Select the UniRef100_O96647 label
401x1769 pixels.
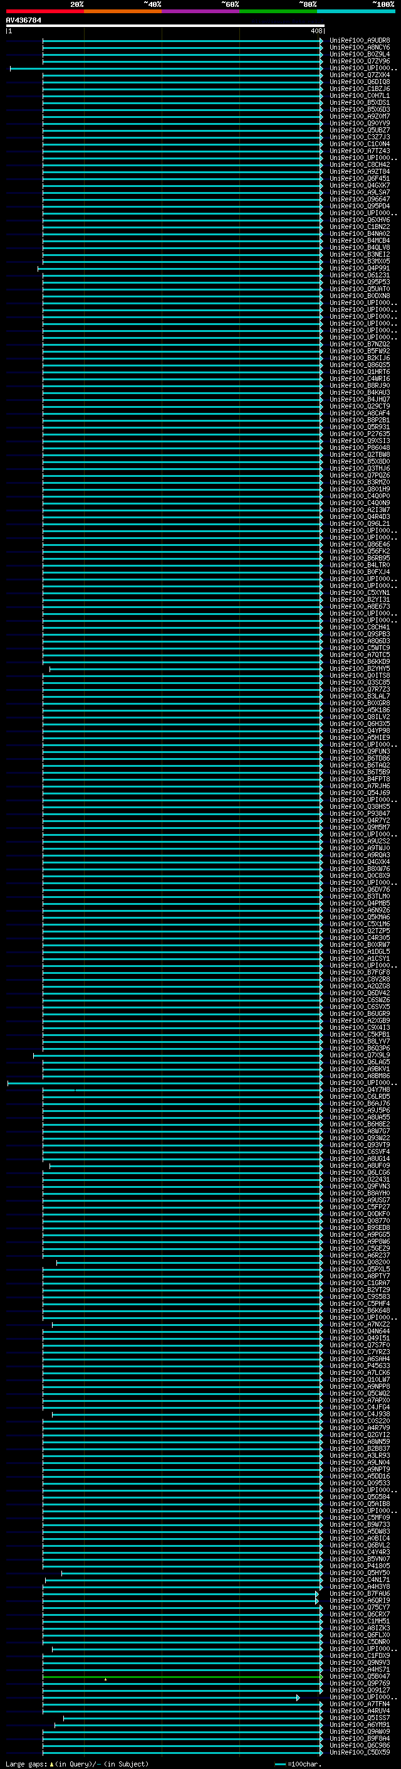[360, 199]
